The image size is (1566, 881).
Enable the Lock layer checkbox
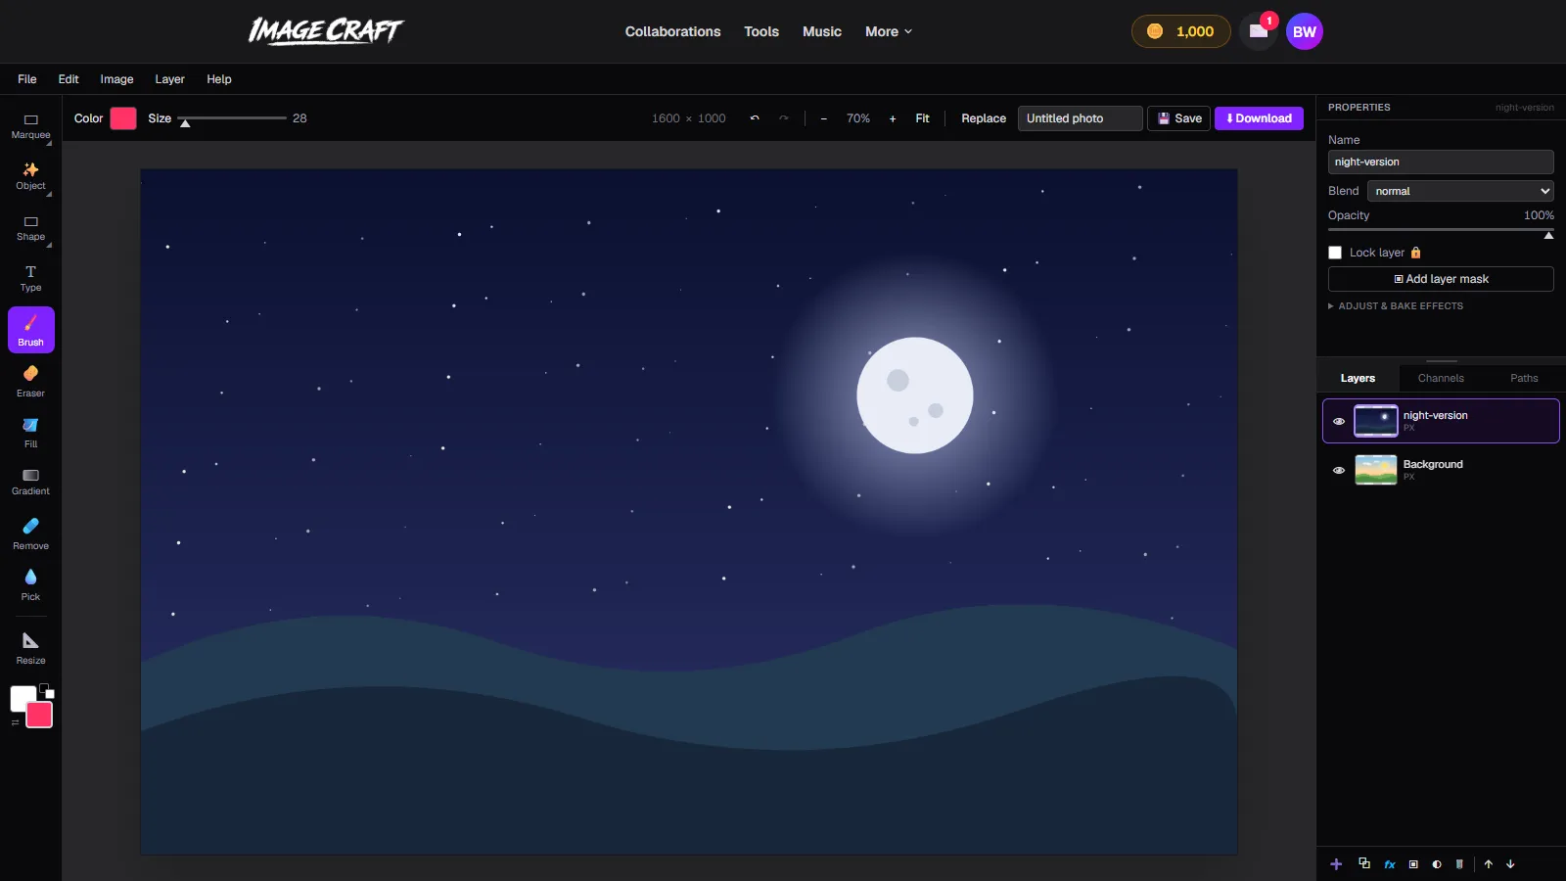(x=1335, y=253)
